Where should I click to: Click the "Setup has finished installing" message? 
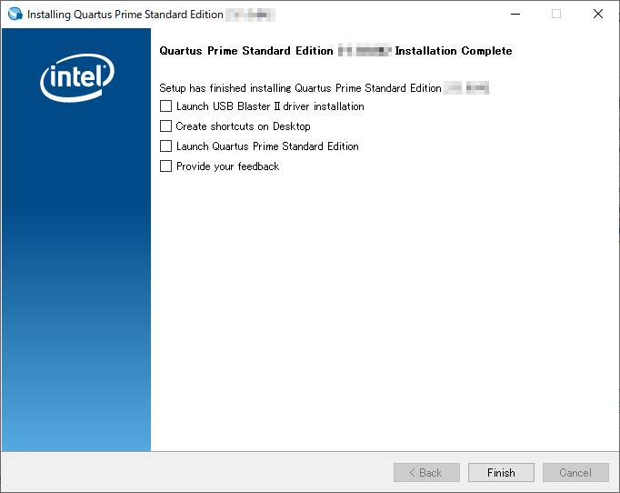click(x=300, y=88)
